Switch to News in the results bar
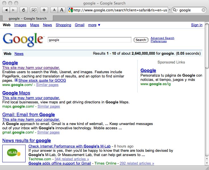 19,54
